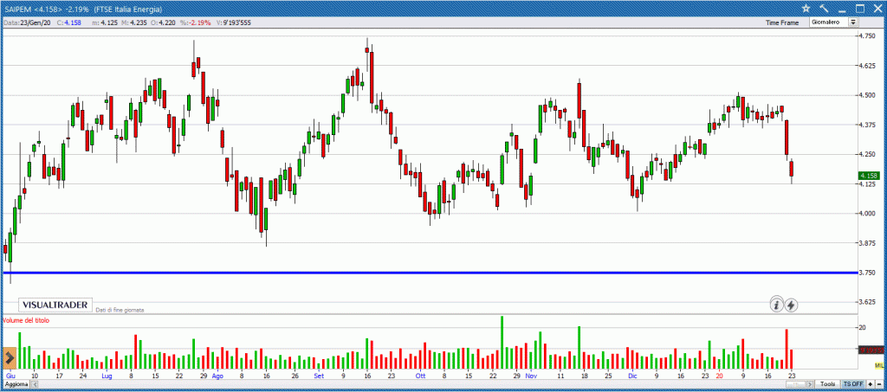
Task: Click the 'Set' month label on time axis
Action: [x=320, y=375]
